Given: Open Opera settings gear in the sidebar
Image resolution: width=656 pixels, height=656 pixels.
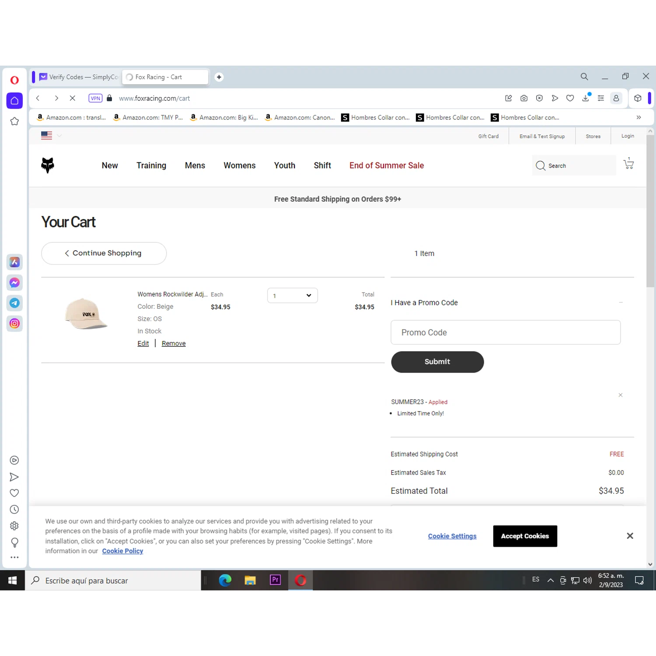Looking at the screenshot, I should [x=14, y=526].
